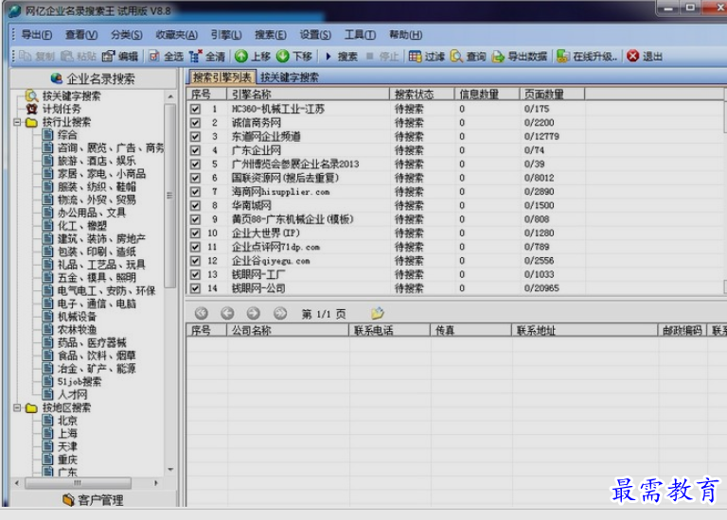
Task: Switch to the 搜索引擎列表 tab
Action: [222, 78]
